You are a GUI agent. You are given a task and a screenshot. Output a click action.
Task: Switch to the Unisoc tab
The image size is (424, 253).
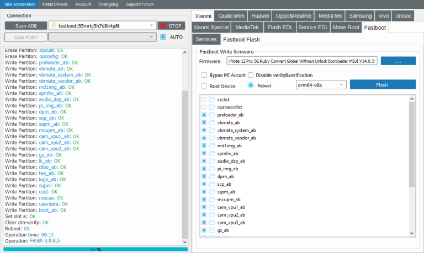(403, 15)
